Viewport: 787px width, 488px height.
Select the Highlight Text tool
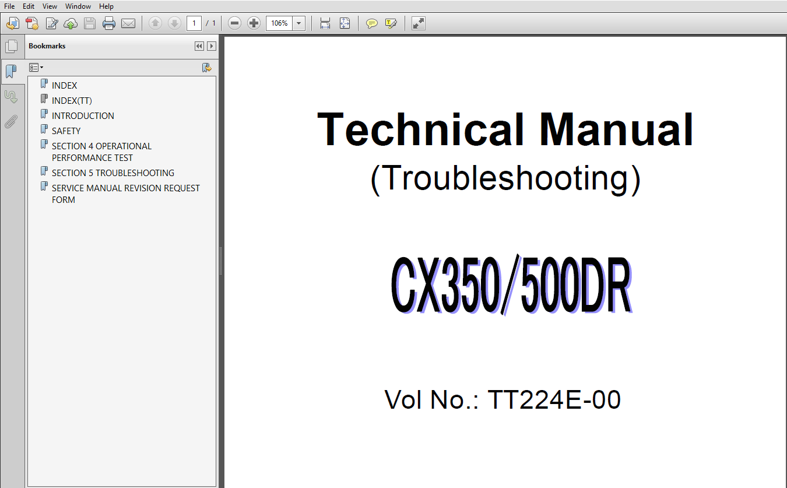pyautogui.click(x=391, y=23)
